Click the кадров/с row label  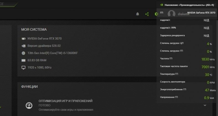[165, 20]
